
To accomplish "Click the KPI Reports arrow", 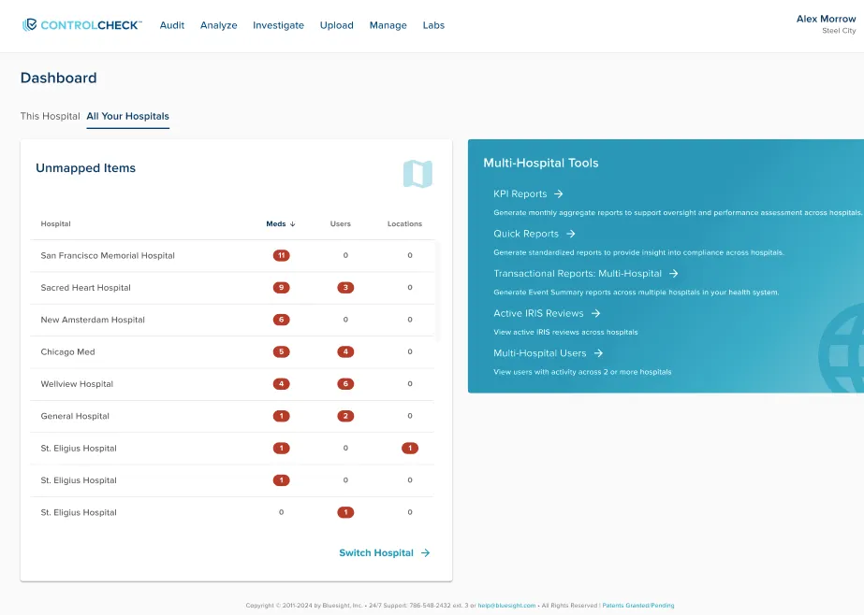I will [558, 193].
